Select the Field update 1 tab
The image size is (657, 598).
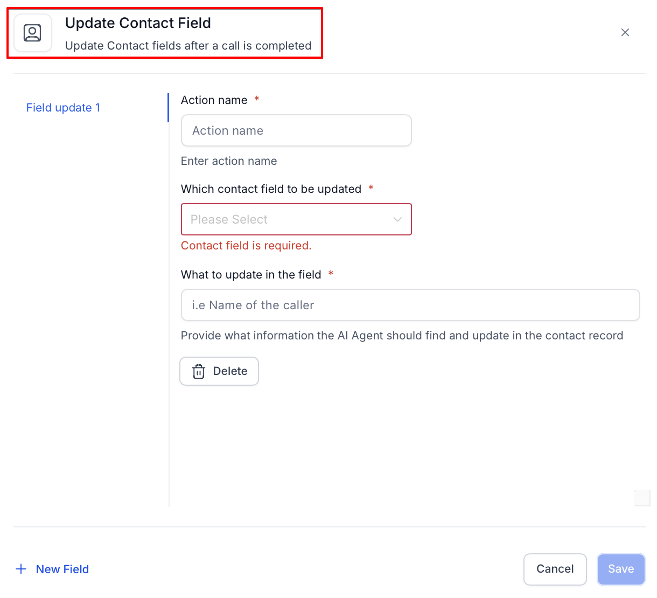coord(63,108)
